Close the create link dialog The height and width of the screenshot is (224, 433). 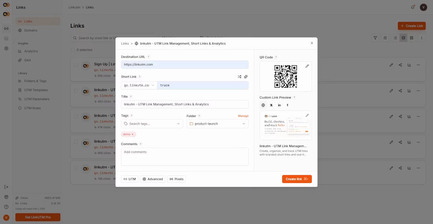click(x=312, y=43)
